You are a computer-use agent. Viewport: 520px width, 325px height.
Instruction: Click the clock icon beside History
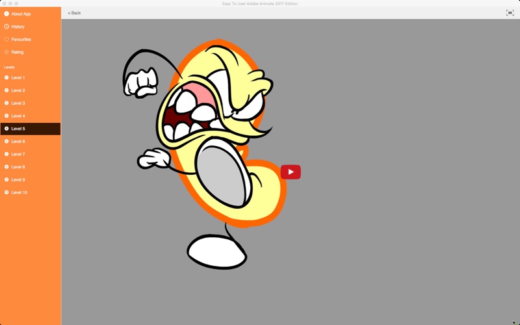point(6,27)
